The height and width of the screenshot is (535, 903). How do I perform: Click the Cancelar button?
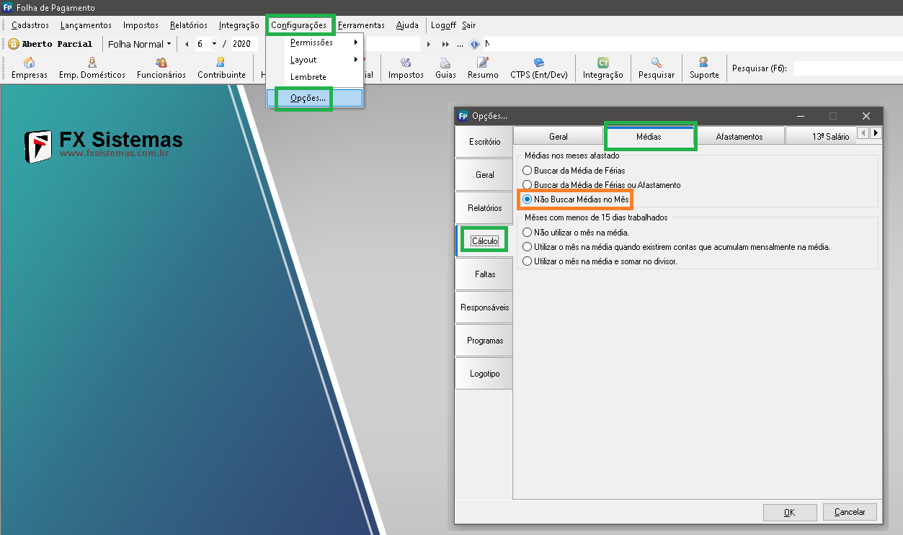pos(850,512)
